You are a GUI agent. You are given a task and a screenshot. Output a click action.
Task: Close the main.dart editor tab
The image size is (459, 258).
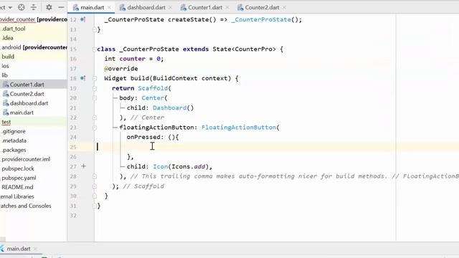(109, 8)
